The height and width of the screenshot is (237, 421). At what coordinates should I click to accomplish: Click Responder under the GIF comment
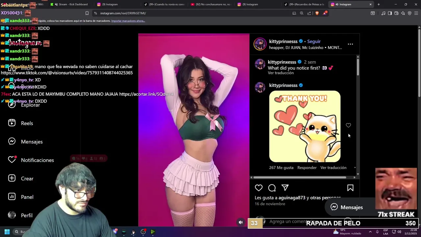click(307, 168)
